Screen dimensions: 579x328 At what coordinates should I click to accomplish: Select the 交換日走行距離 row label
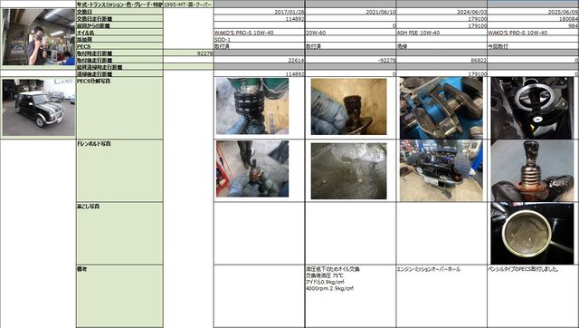pos(119,18)
